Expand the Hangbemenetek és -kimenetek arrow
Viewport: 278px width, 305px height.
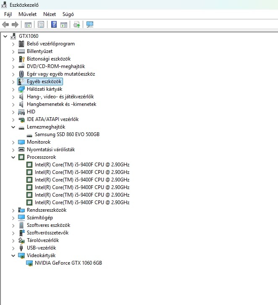coord(13,105)
